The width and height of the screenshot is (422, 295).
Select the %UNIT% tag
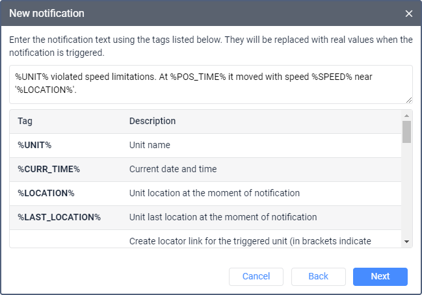[34, 145]
